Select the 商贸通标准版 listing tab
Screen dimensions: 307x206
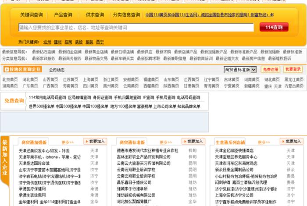(132, 142)
